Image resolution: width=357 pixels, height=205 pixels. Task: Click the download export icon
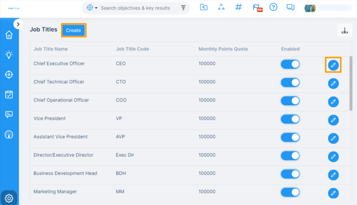[x=345, y=30]
